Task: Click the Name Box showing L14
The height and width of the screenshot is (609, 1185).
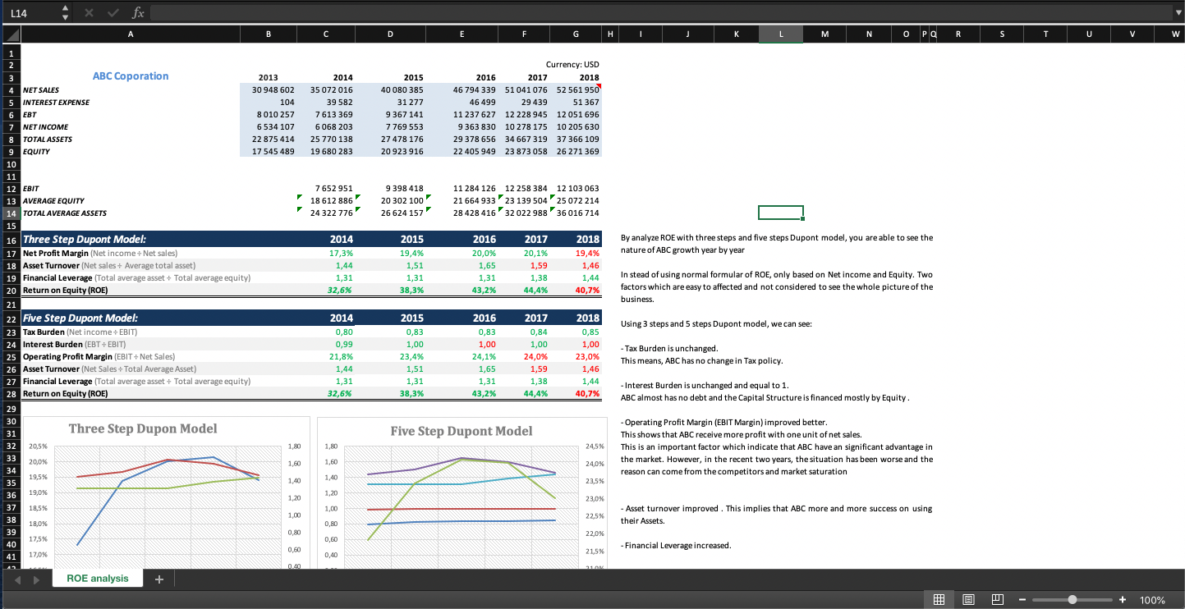Action: click(x=30, y=13)
